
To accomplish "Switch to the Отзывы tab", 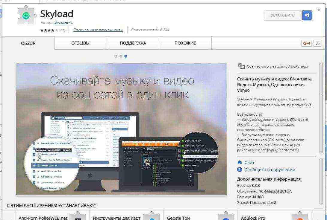I will 81,43.
